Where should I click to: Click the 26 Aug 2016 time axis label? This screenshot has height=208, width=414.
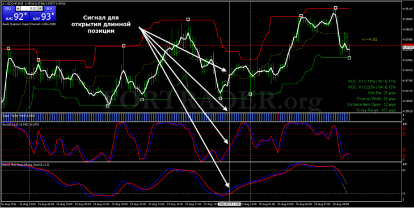[8, 204]
